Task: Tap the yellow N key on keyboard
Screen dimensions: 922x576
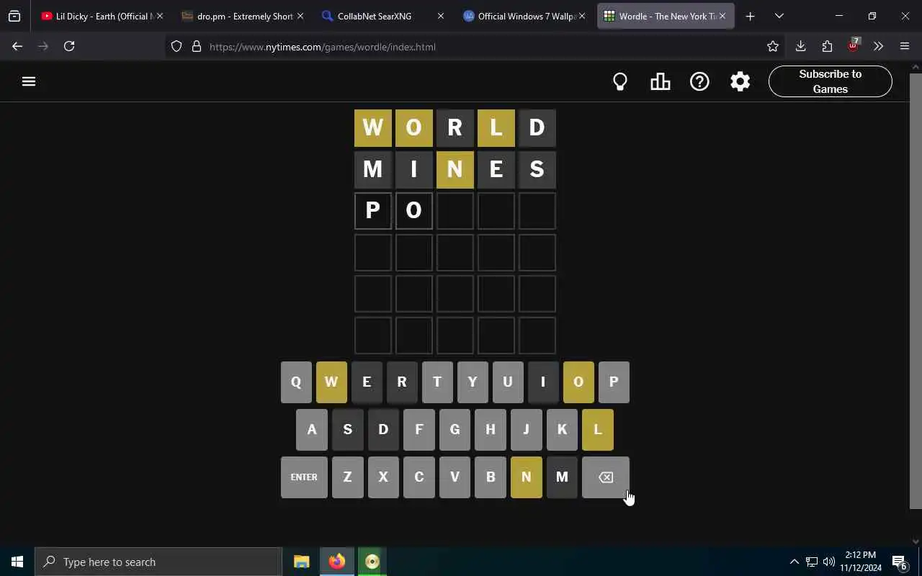Action: pos(527,477)
